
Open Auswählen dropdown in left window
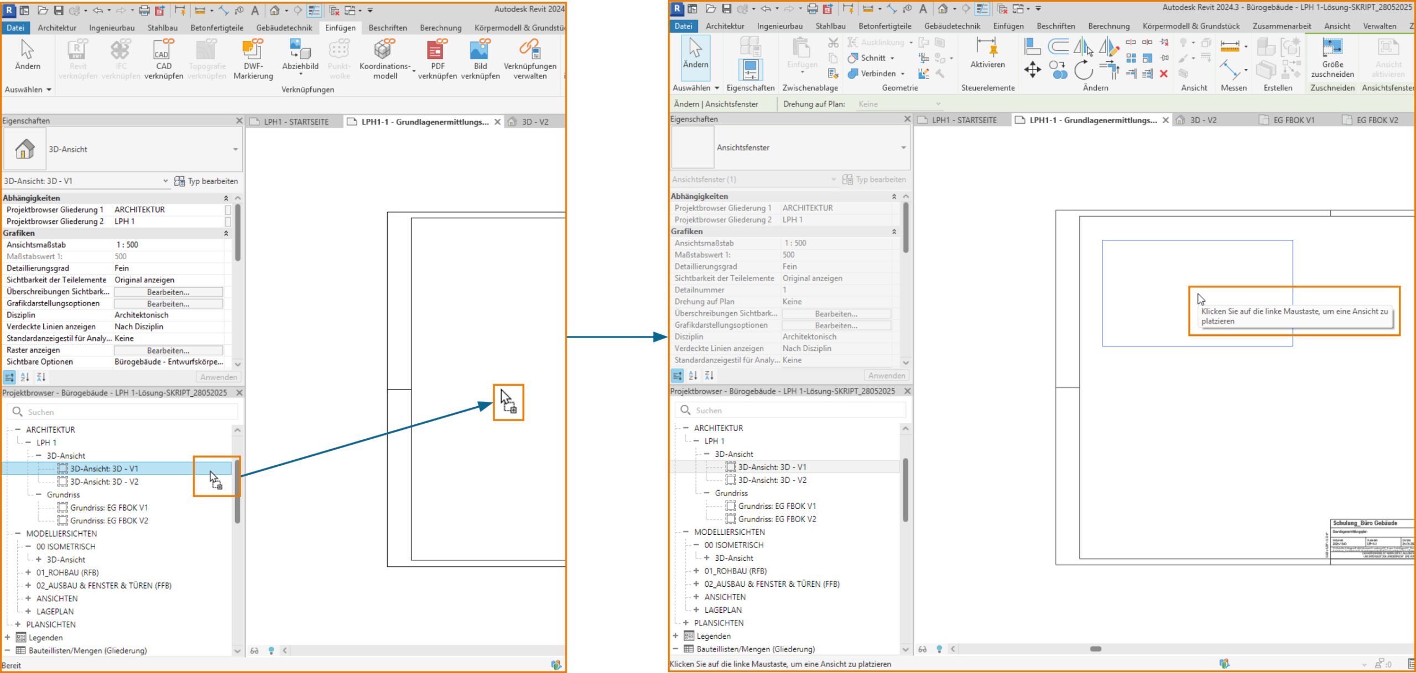click(28, 90)
